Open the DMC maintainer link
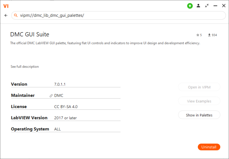 point(59,95)
